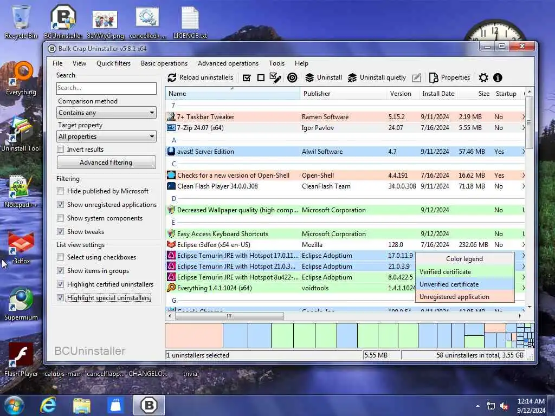
Task: Open Properties from the toolbar
Action: (x=449, y=77)
